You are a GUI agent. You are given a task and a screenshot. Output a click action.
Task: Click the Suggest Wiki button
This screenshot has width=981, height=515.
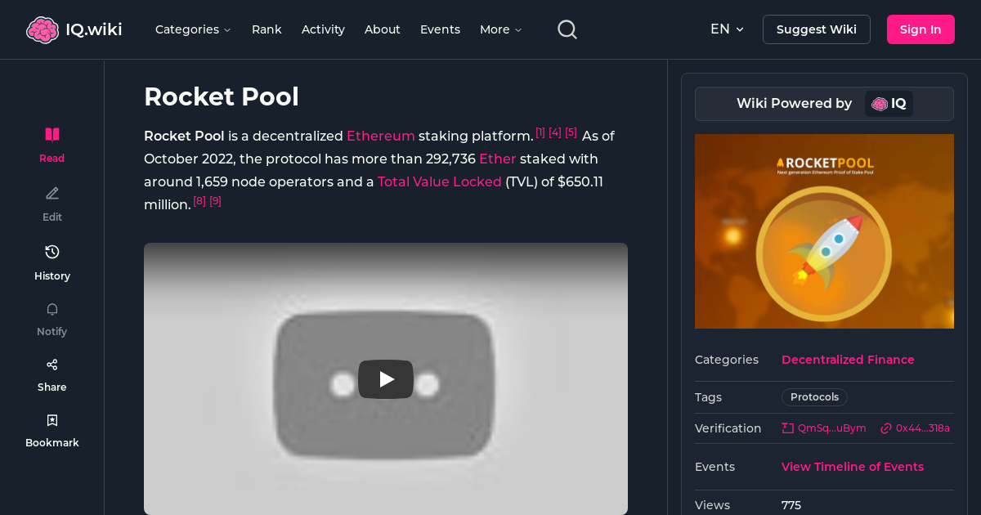pyautogui.click(x=816, y=29)
